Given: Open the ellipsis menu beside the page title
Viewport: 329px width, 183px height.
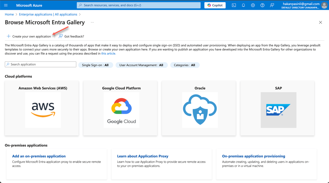Looking at the screenshot, I should pyautogui.click(x=92, y=22).
